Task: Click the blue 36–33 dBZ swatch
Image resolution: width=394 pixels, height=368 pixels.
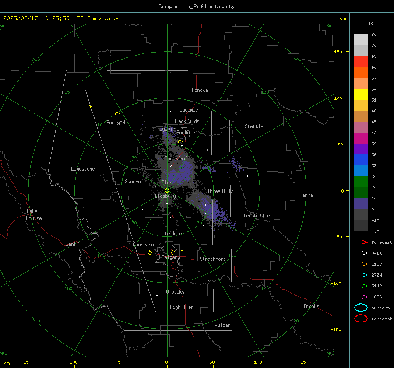Action: 361,160
